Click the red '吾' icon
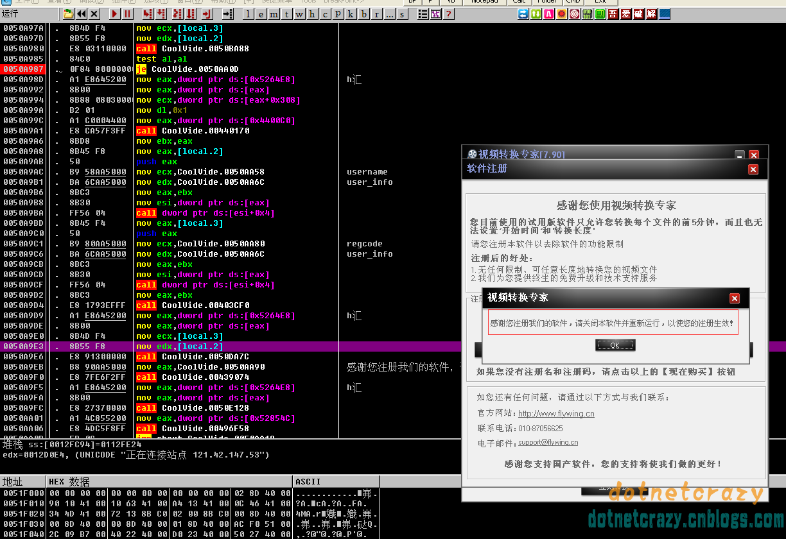This screenshot has height=539, width=786. pos(613,13)
